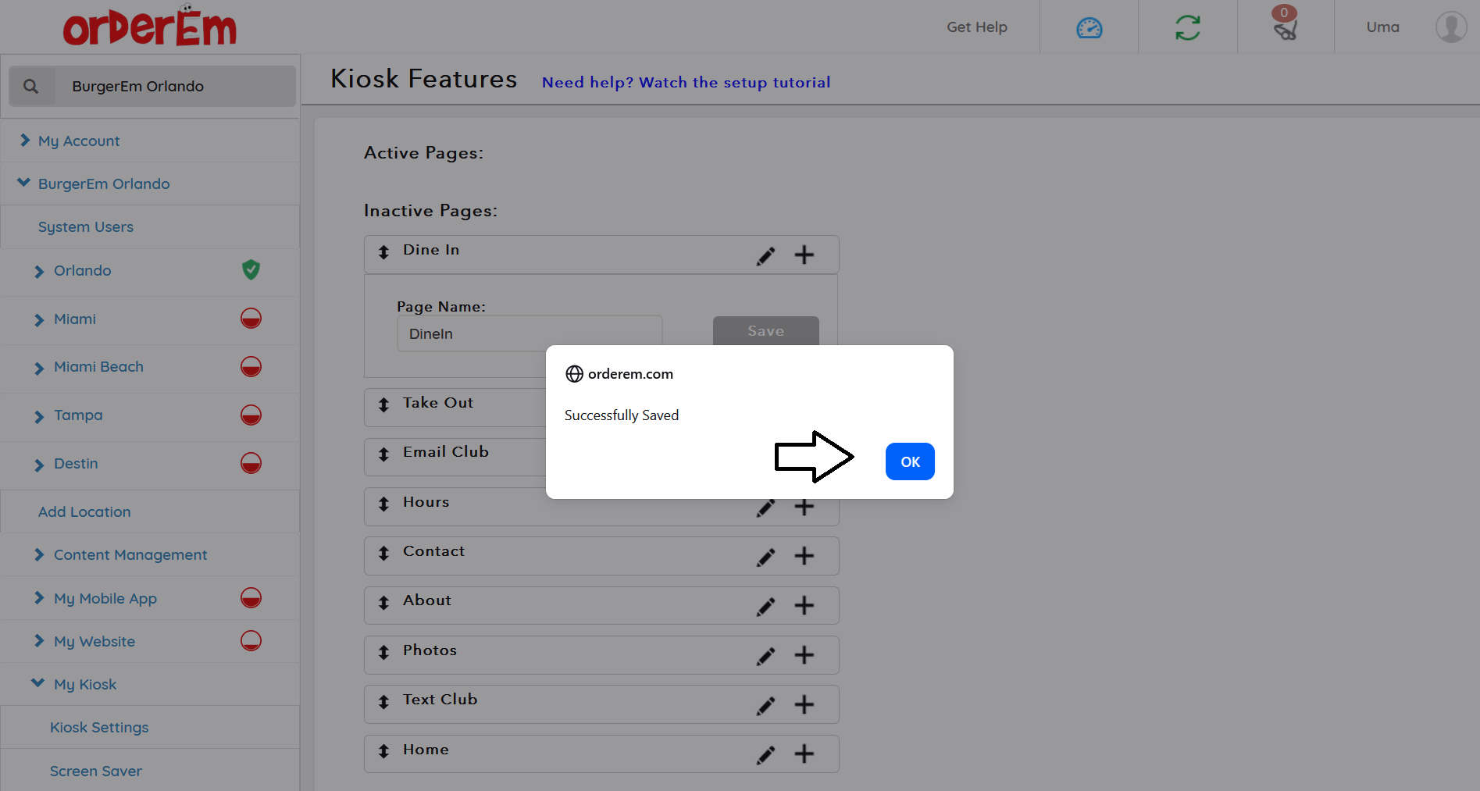Click OK in the Successfully Saved dialog
This screenshot has height=791, width=1480.
coord(910,461)
